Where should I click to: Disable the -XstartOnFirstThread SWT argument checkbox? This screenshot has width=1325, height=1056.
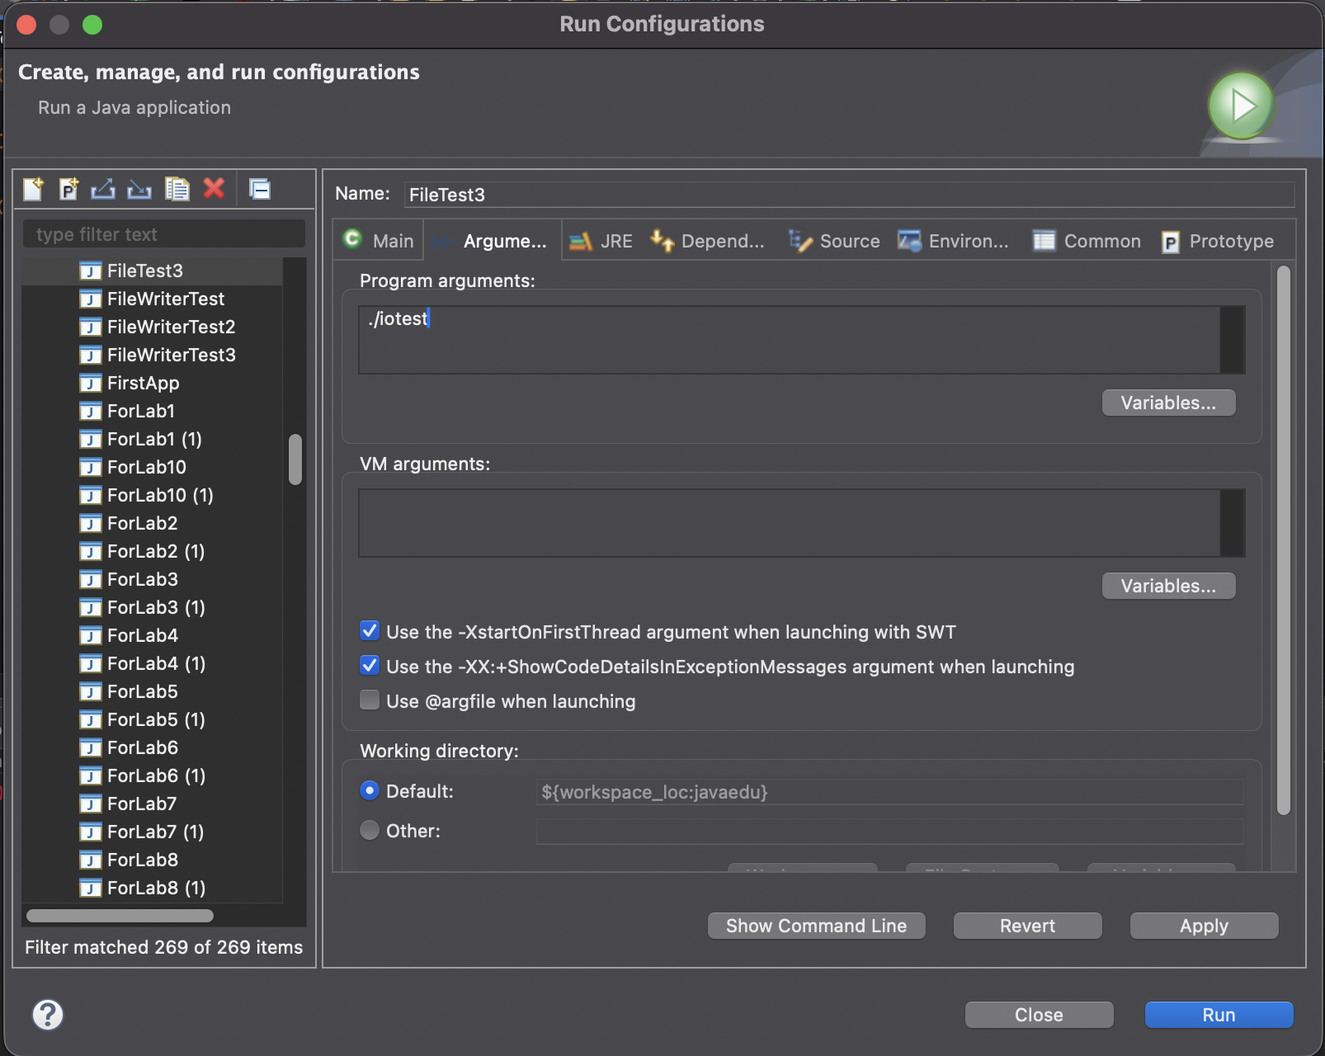coord(370,631)
